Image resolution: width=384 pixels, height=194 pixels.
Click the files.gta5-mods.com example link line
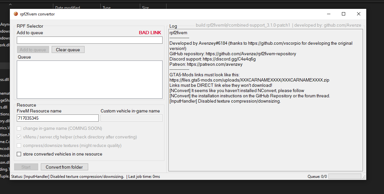tap(249, 80)
